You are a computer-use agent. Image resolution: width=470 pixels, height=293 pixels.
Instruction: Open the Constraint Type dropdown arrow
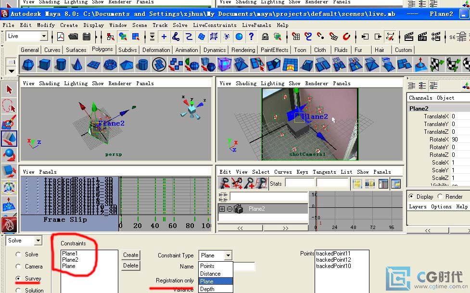(228, 255)
